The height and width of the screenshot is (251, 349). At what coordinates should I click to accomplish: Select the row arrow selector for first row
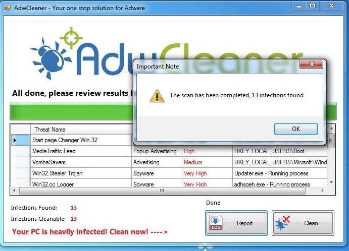20,140
